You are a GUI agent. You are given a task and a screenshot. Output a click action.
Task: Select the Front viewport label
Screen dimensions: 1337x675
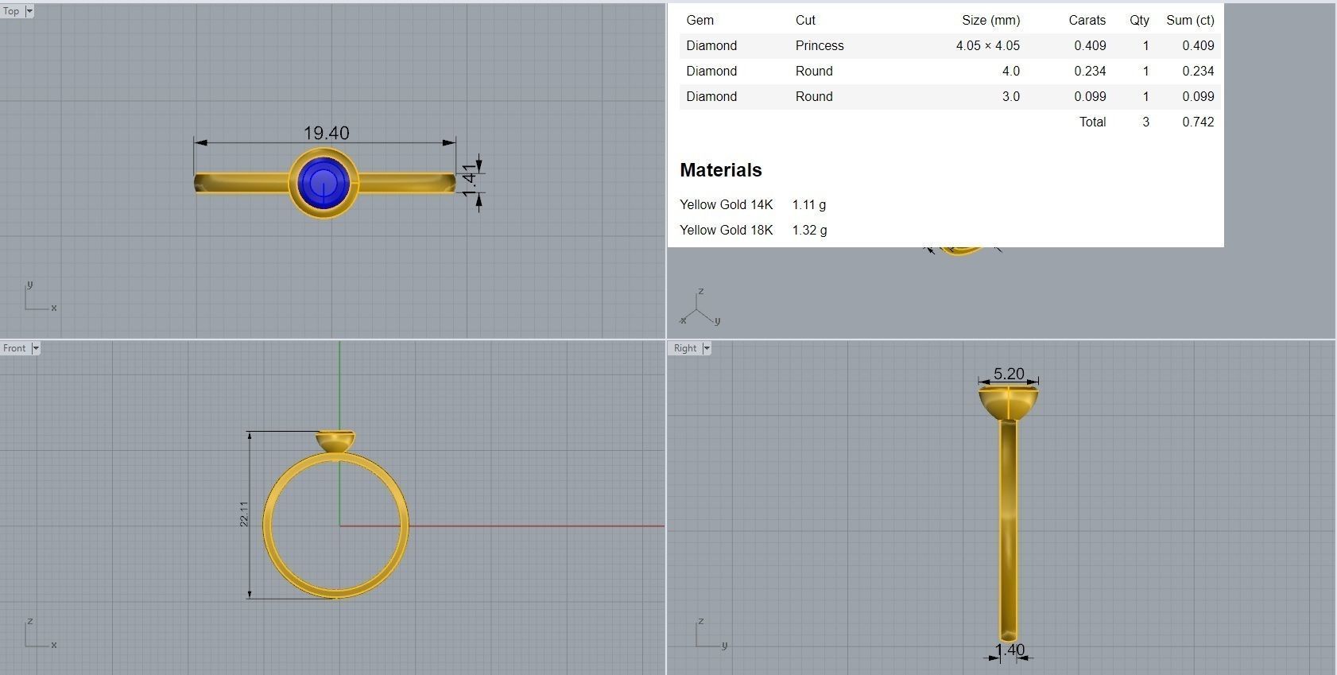14,348
